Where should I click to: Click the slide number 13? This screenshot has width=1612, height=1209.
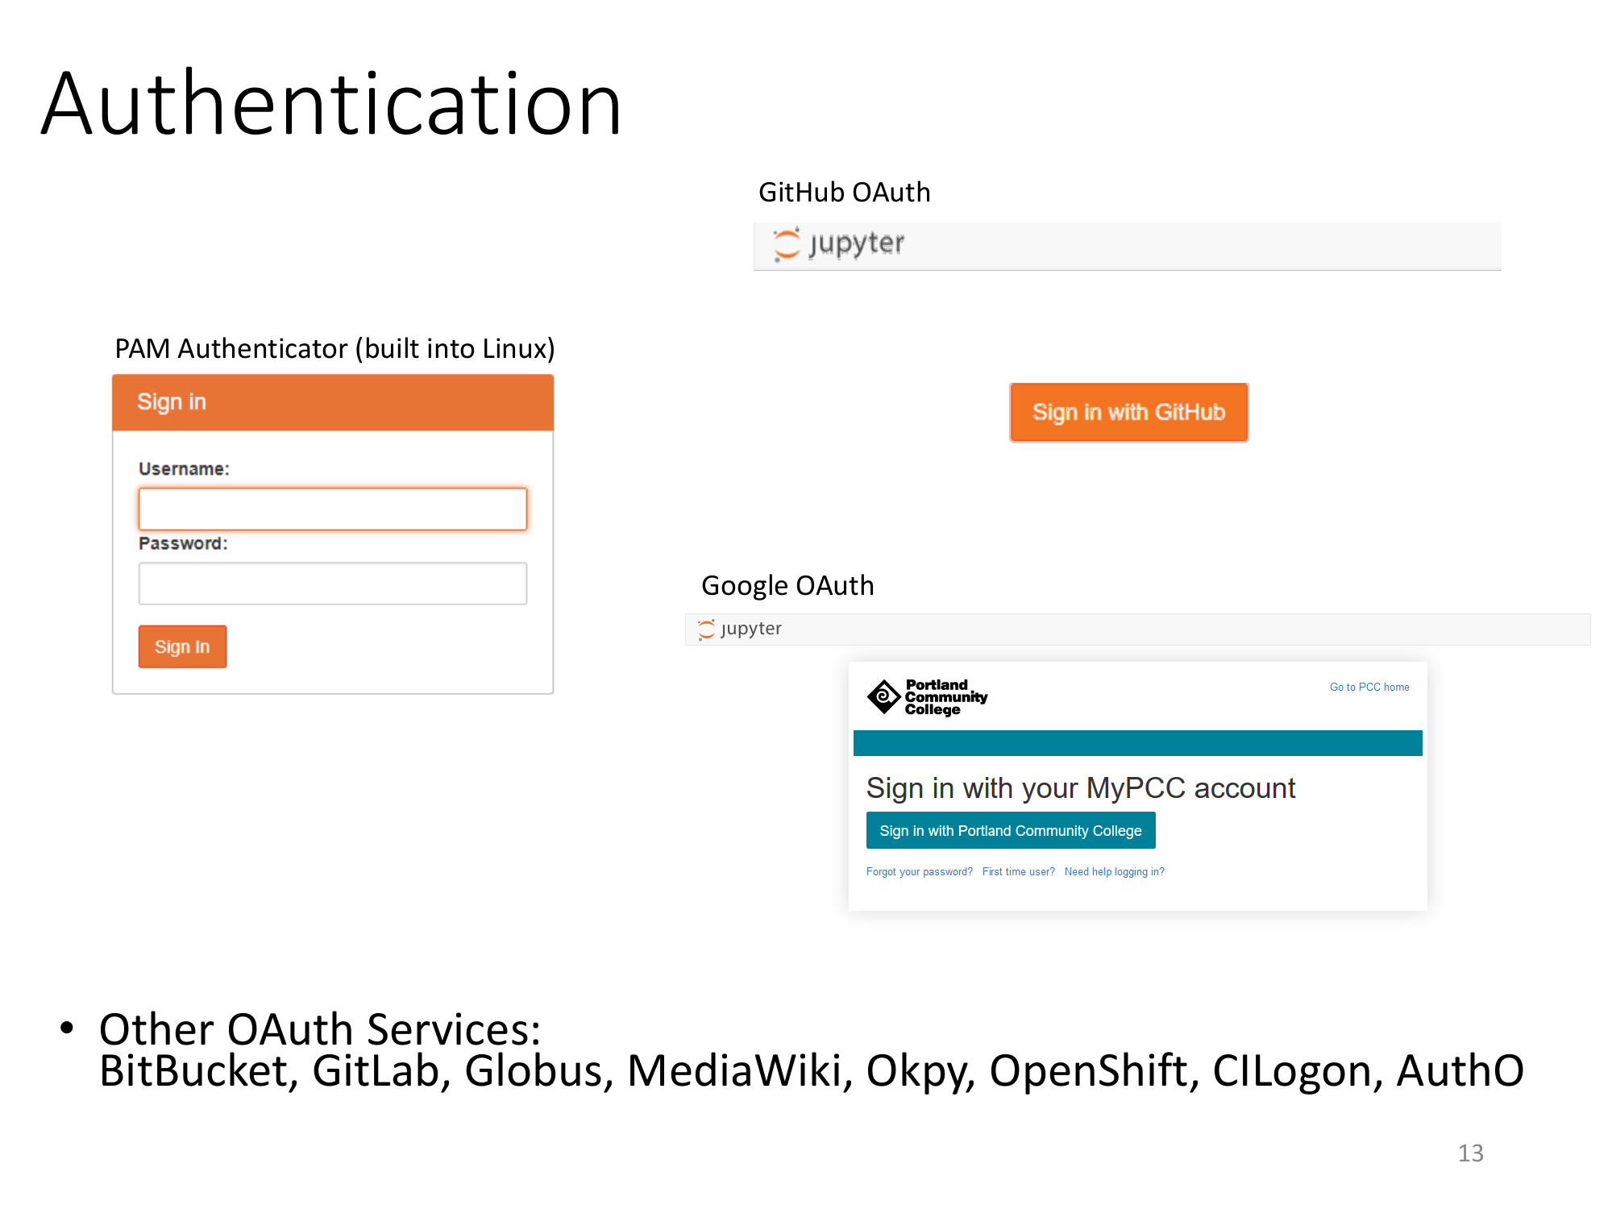(1470, 1153)
